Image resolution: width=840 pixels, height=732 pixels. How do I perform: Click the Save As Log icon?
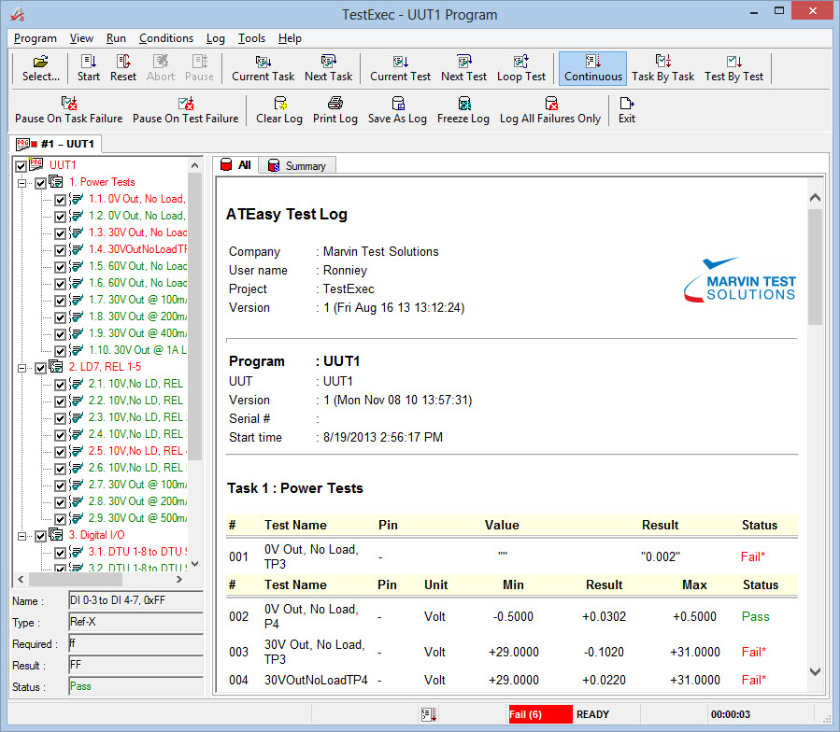(x=397, y=109)
